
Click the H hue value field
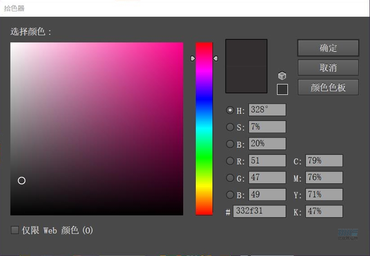pos(267,110)
